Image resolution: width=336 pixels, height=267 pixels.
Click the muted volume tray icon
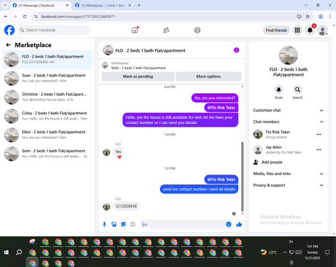point(291,242)
